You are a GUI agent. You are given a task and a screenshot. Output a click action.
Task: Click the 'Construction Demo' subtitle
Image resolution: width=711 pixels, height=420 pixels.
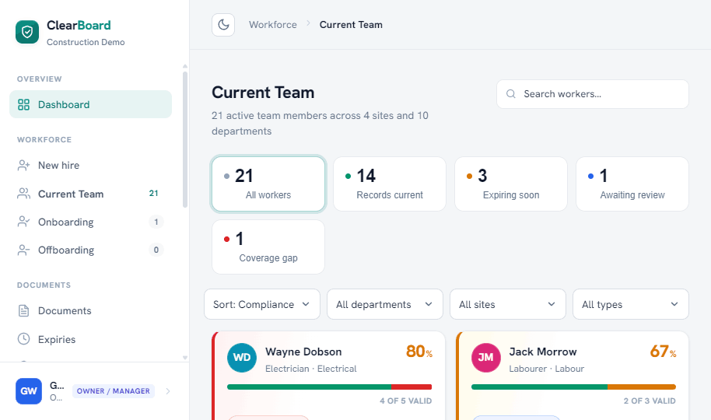86,42
